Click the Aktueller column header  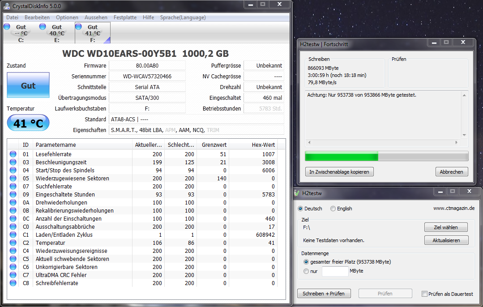click(148, 145)
